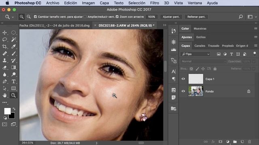Open the workspace switcher icon
259x145 pixels.
[250, 17]
